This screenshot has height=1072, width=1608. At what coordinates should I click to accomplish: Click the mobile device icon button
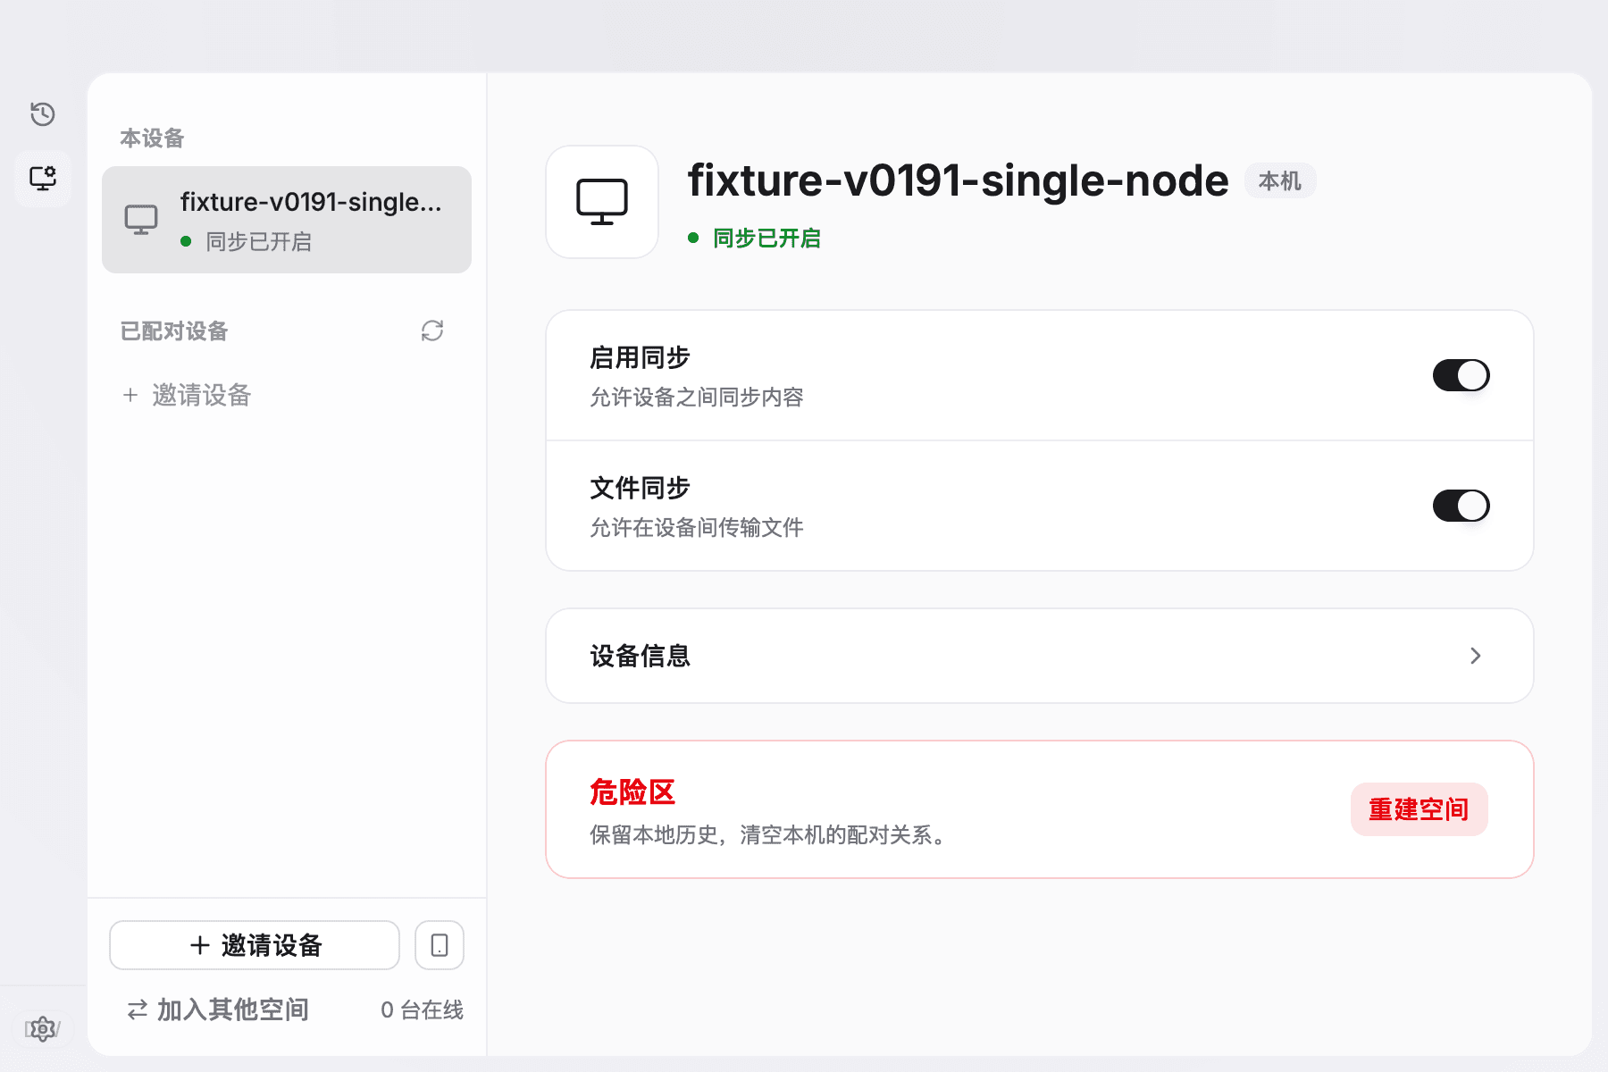pos(440,945)
